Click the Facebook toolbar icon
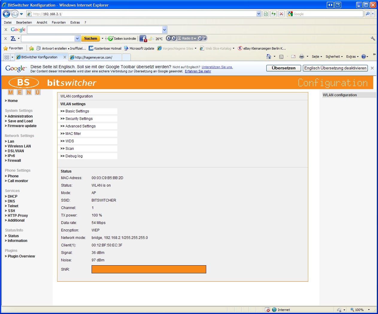 143,39
